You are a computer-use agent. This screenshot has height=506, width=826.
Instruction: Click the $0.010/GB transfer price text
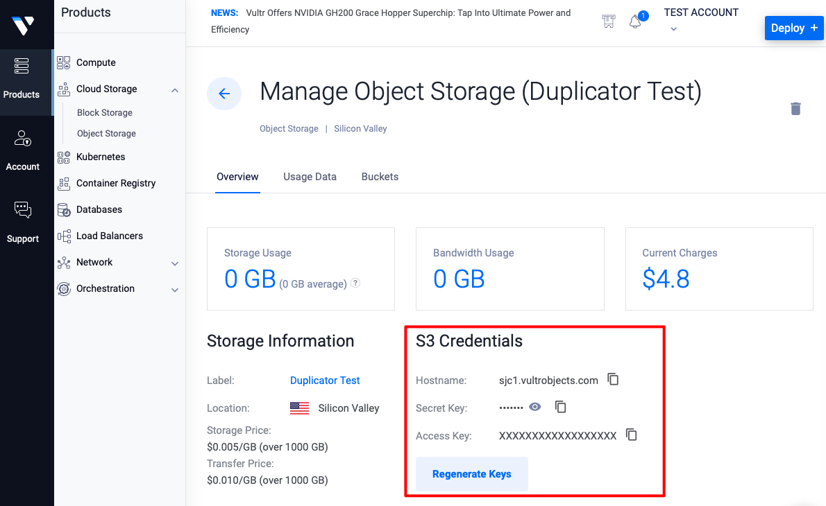268,480
